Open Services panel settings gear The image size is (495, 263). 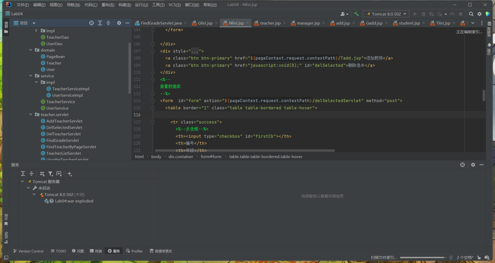click(473, 165)
